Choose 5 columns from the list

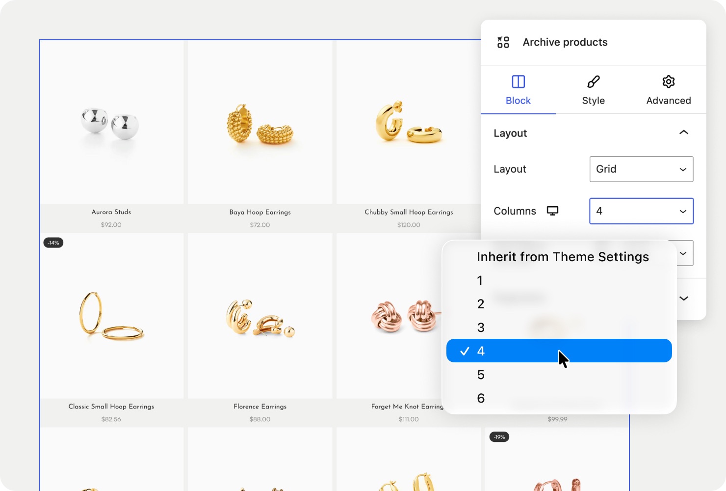tap(559, 375)
